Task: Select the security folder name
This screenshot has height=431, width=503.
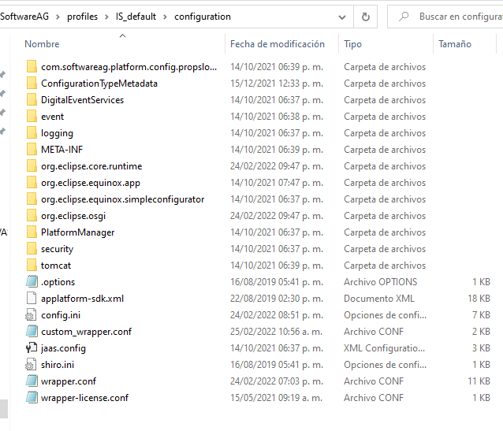Action: click(57, 249)
